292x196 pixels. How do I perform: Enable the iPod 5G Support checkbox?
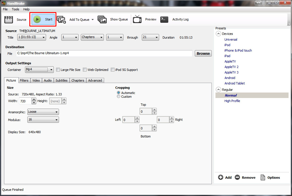pyautogui.click(x=112, y=70)
